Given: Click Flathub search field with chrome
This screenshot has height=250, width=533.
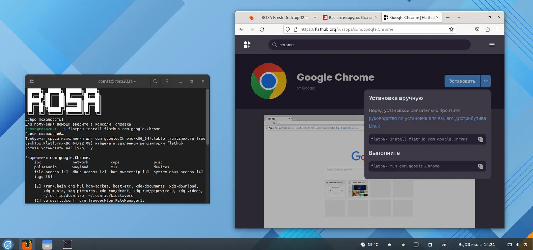Looking at the screenshot, I should click(x=370, y=45).
